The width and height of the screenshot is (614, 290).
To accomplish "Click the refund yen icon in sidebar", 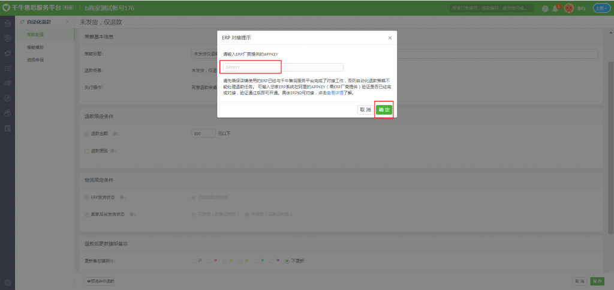I will pyautogui.click(x=7, y=38).
